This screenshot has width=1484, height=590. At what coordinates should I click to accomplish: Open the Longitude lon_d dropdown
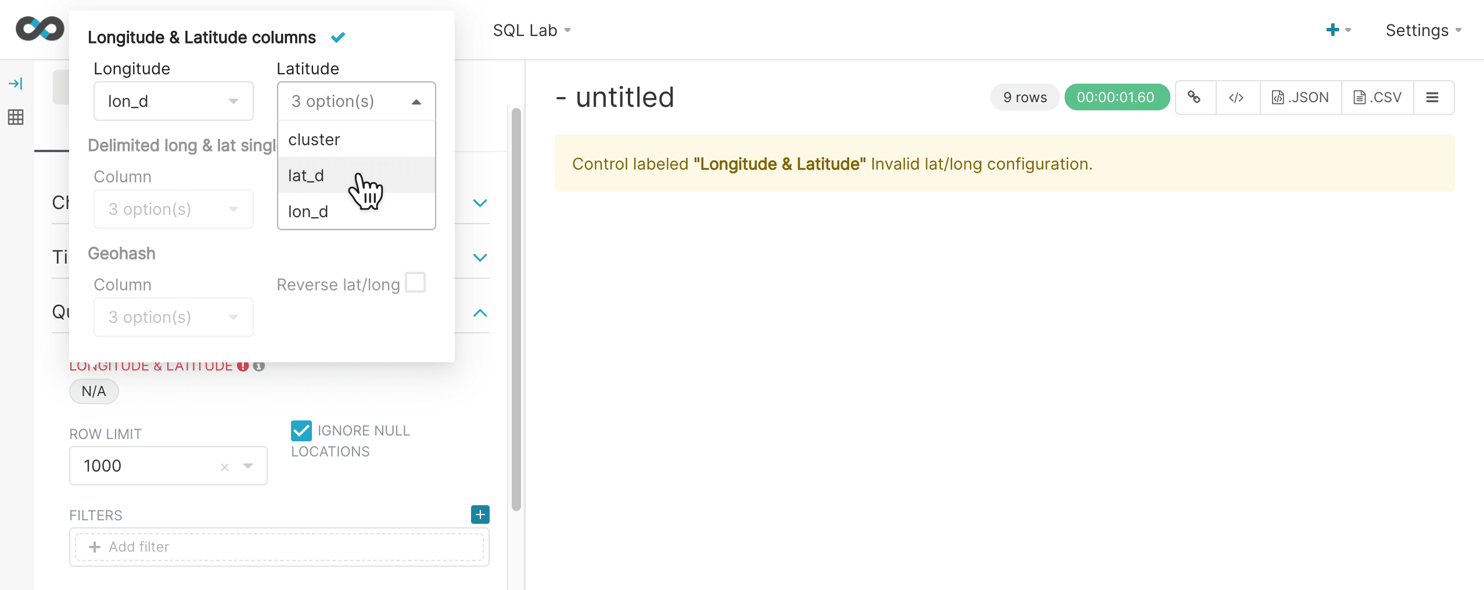(174, 101)
